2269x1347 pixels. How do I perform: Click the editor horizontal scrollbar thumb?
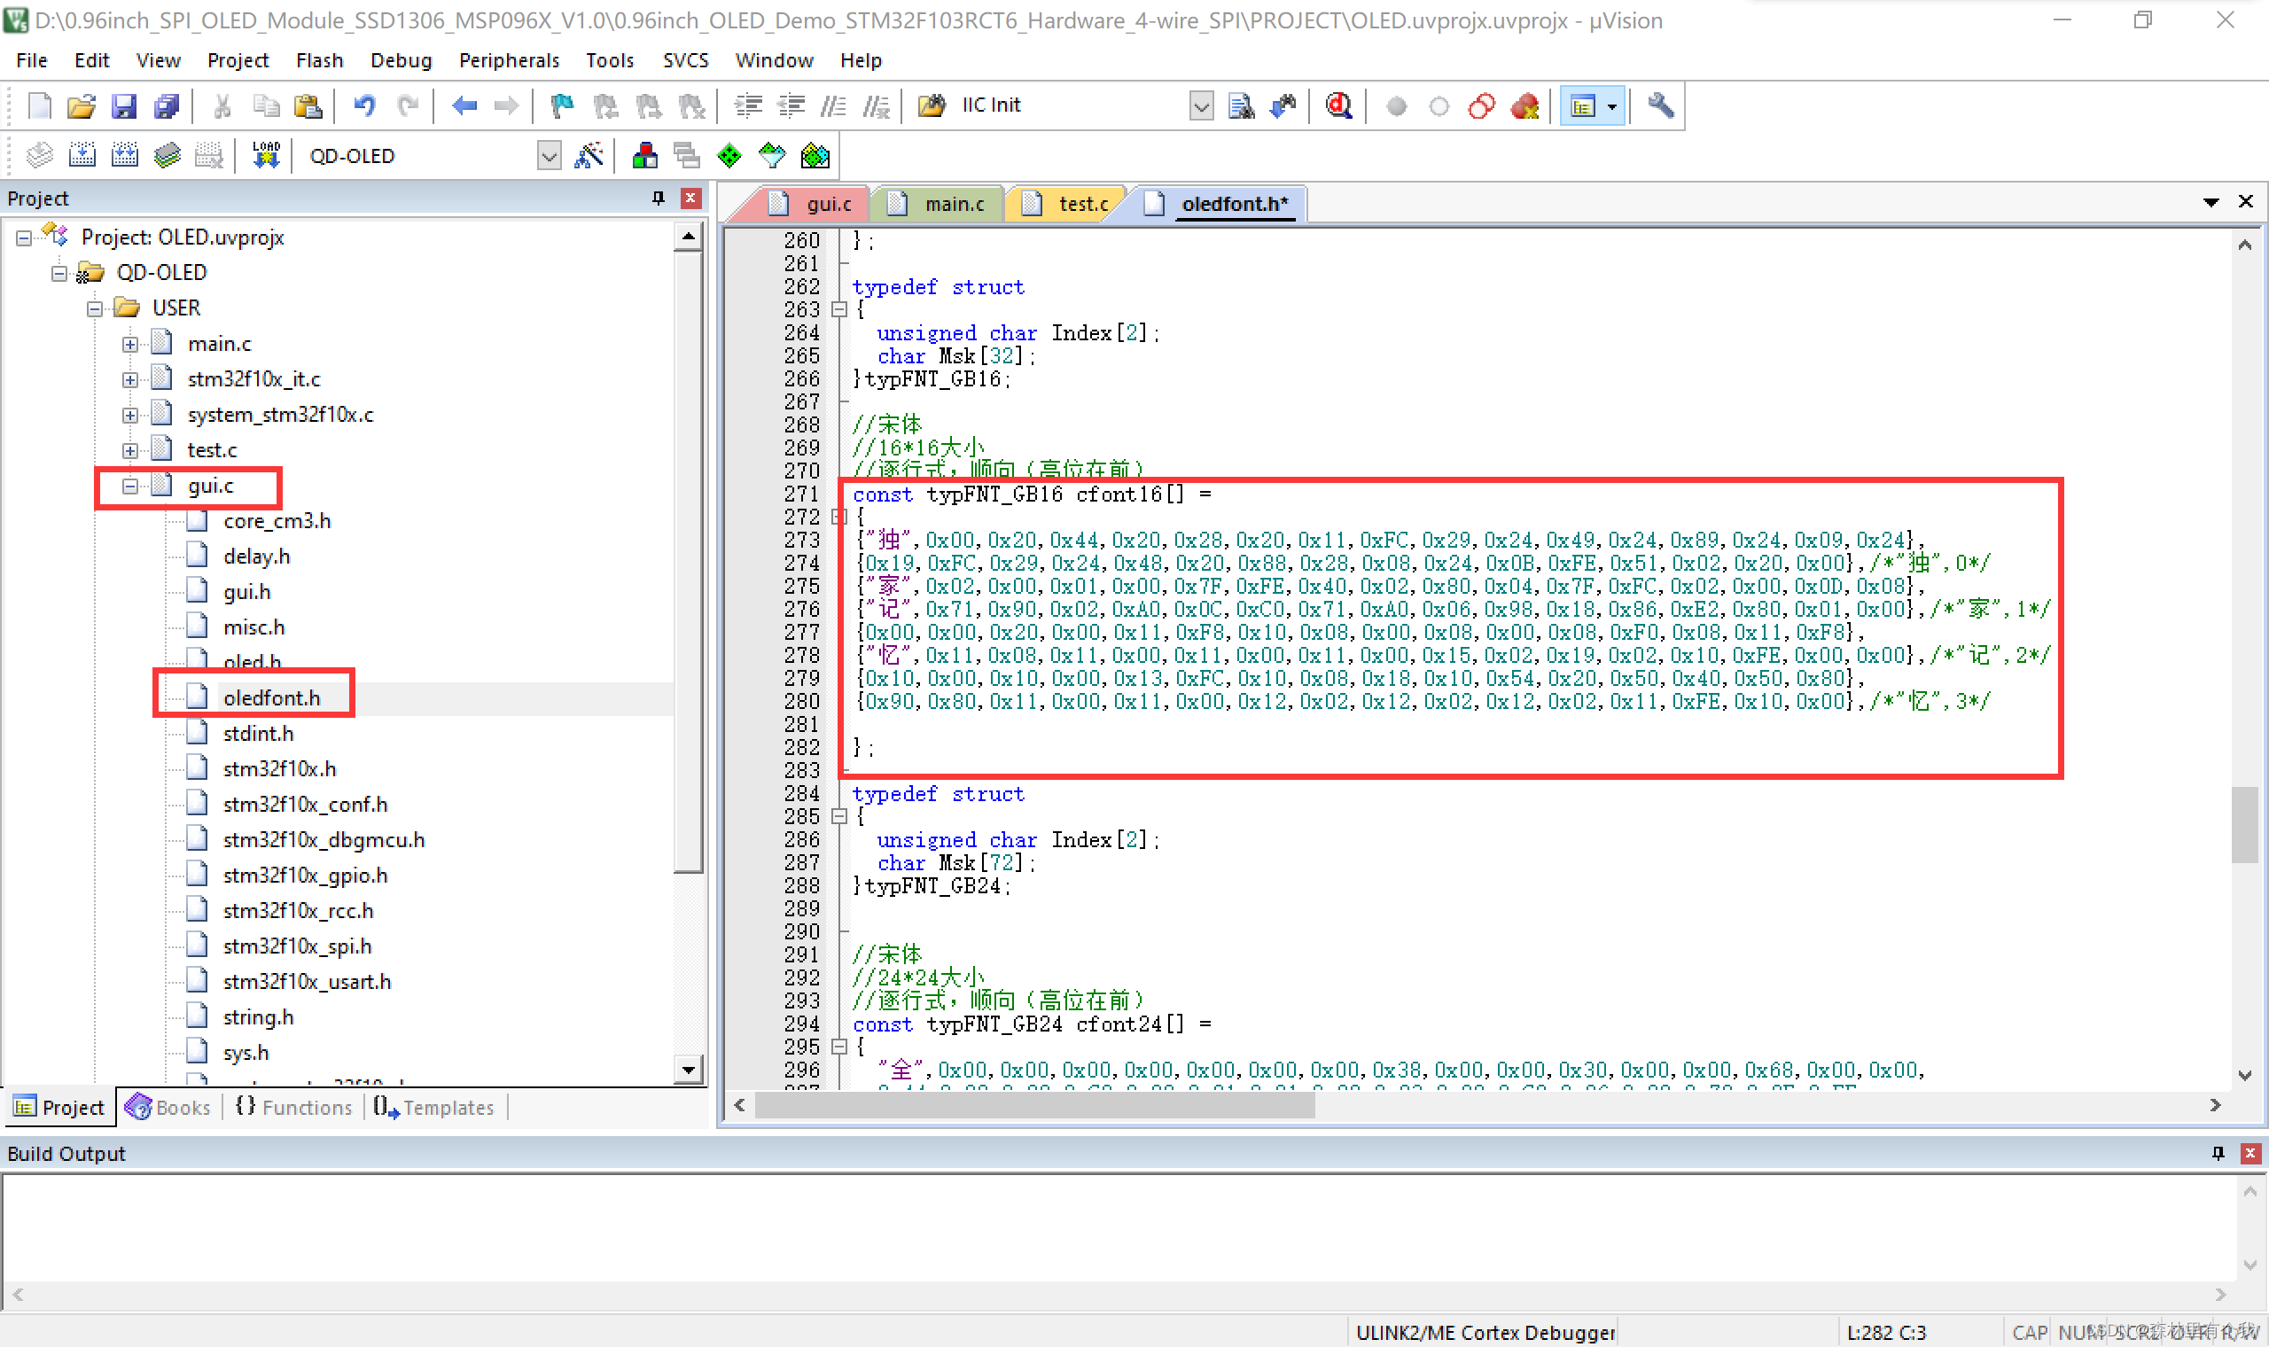[x=1034, y=1105]
